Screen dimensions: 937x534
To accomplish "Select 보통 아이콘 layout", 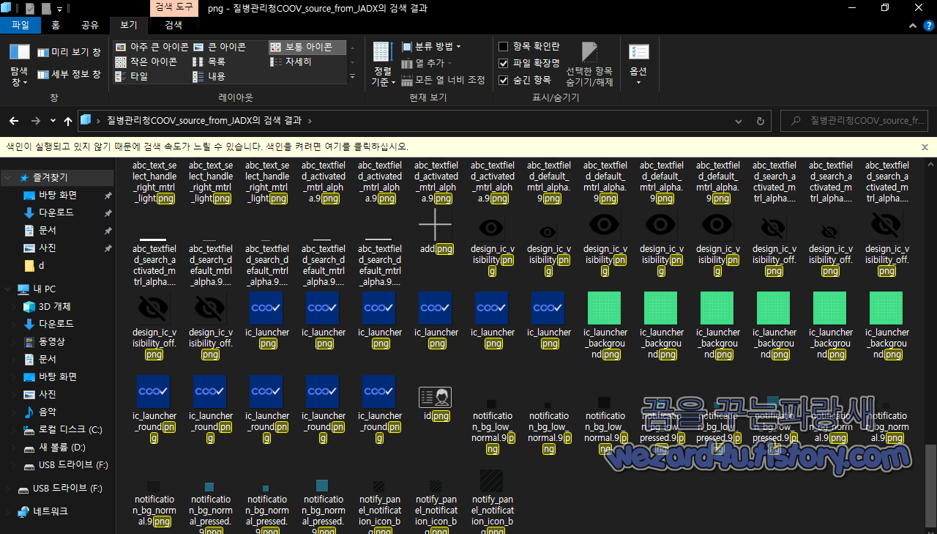I will pos(307,47).
